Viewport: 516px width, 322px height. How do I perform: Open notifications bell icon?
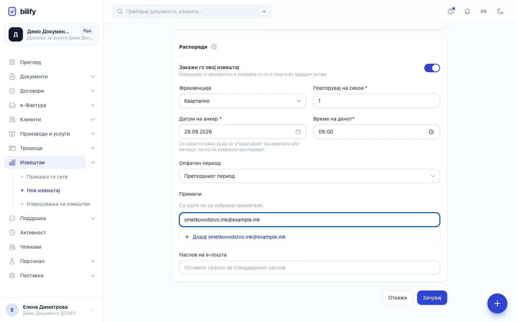[x=467, y=11]
